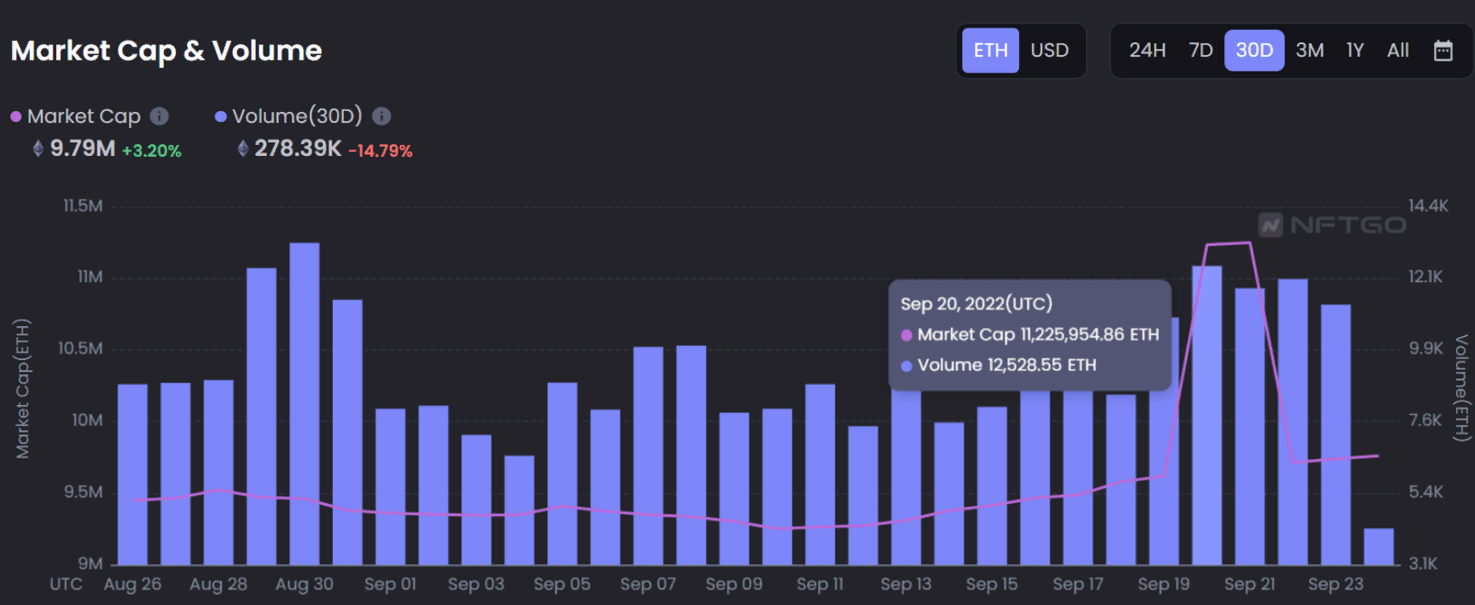This screenshot has width=1475, height=605.
Task: Click the NFTGO watermark logo
Action: (x=1332, y=226)
